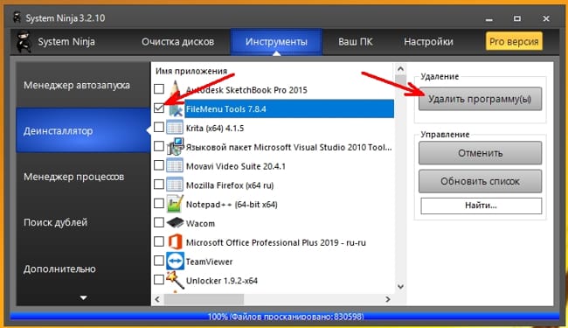The height and width of the screenshot is (328, 568).
Task: Check the Movavi Video Suite 20.4.1 box
Action: click(159, 165)
